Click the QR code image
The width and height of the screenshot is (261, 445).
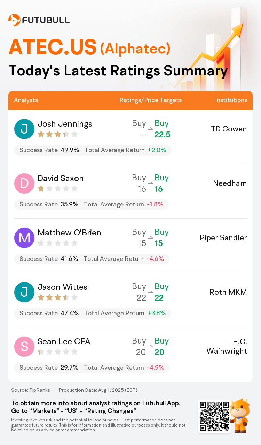[214, 416]
